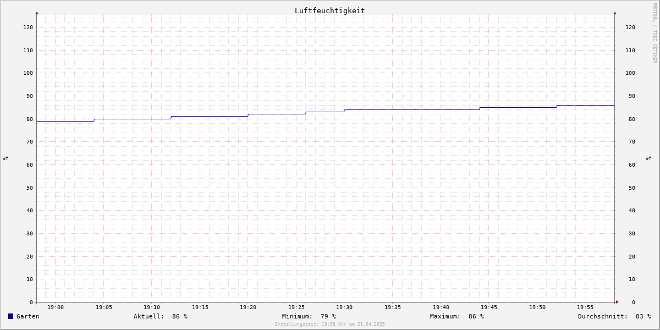Click the 19:40 time axis label

[441, 307]
